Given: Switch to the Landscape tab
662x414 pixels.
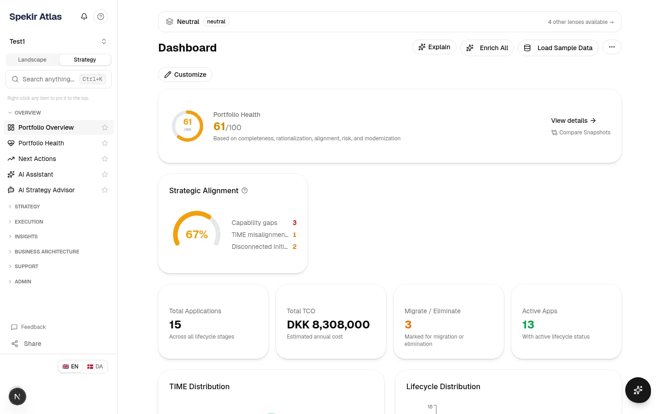Looking at the screenshot, I should pos(32,60).
